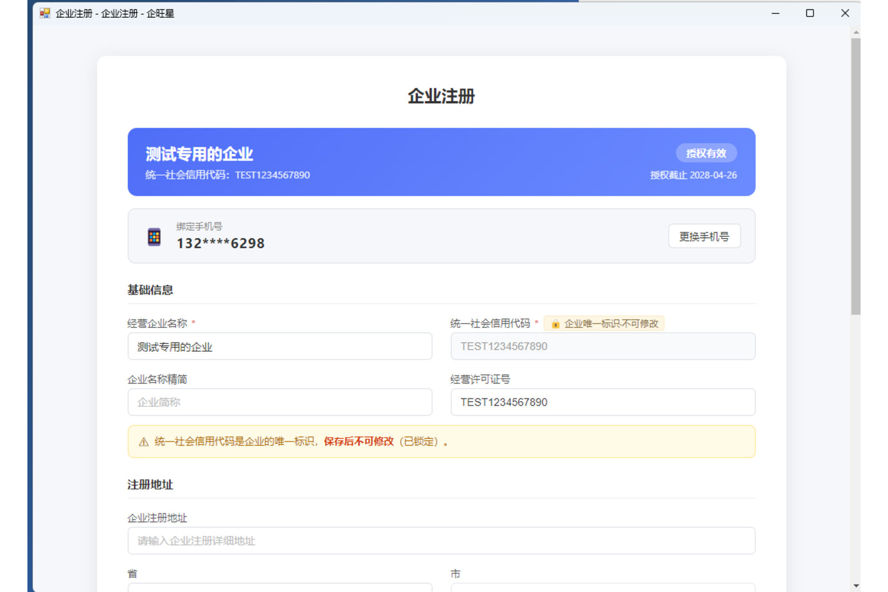
Task: Click the 企业注册地址 field label
Action: (x=157, y=518)
